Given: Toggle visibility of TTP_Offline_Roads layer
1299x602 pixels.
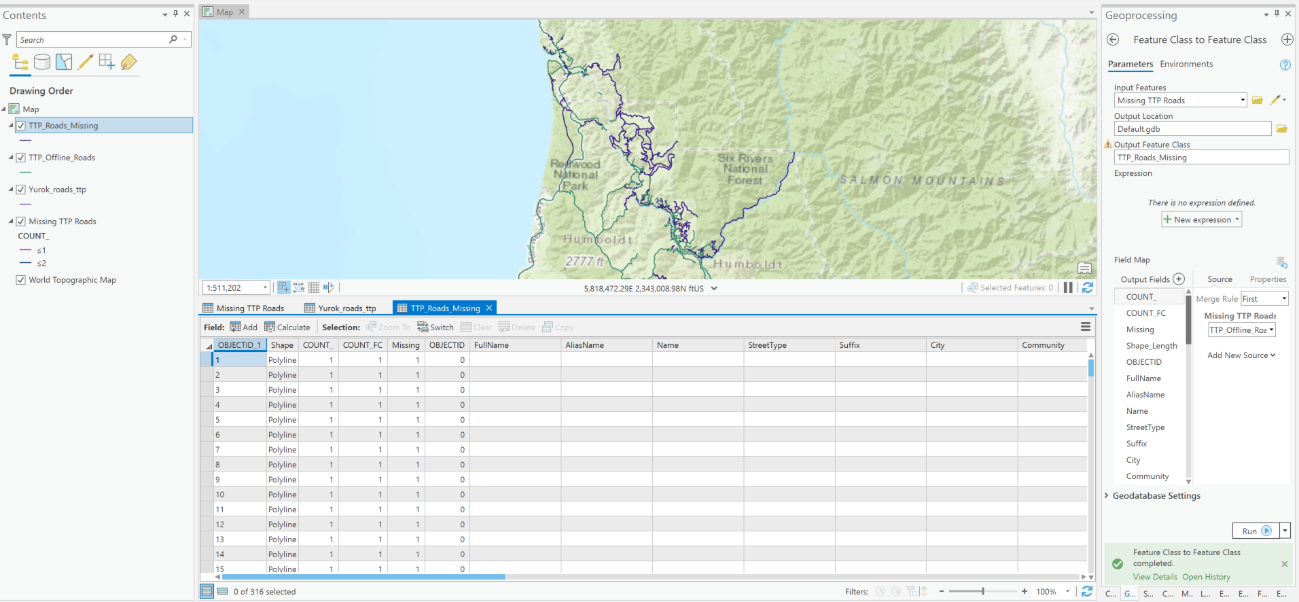Looking at the screenshot, I should 21,158.
